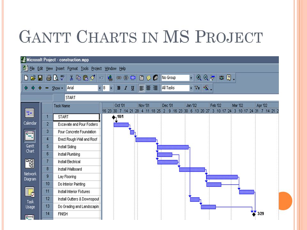
Task: Outdent task with the left green arrow
Action: pos(26,88)
